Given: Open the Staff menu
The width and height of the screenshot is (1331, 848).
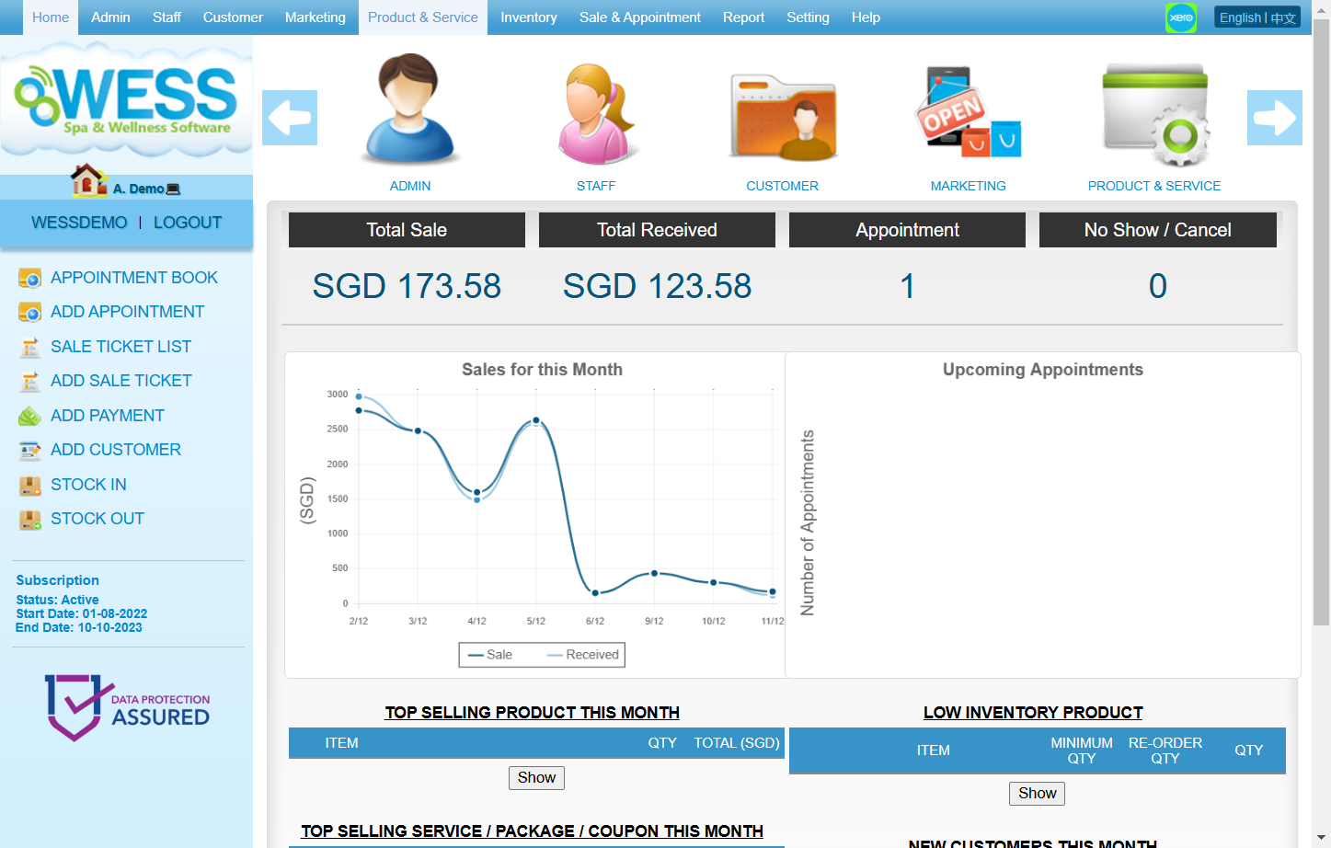Looking at the screenshot, I should (166, 17).
